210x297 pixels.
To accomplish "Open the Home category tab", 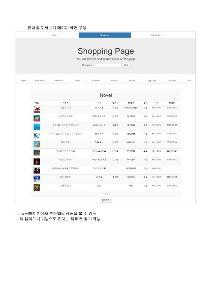I will point(23,81).
